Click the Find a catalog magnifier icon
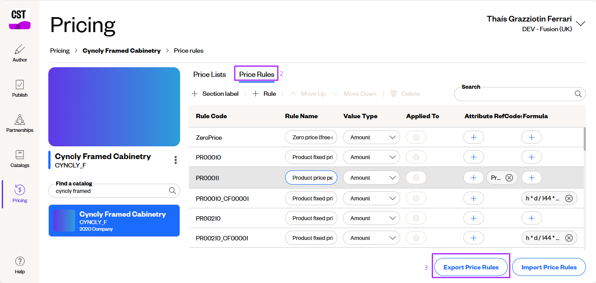The image size is (596, 283). coord(173,191)
